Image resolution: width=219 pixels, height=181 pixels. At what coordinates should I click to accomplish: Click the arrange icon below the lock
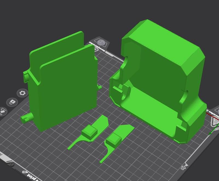[x=2, y=111]
